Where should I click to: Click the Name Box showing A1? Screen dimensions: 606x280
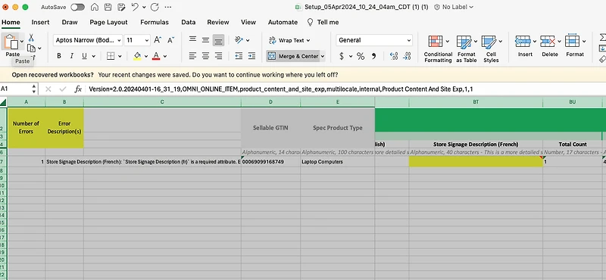[x=17, y=89]
